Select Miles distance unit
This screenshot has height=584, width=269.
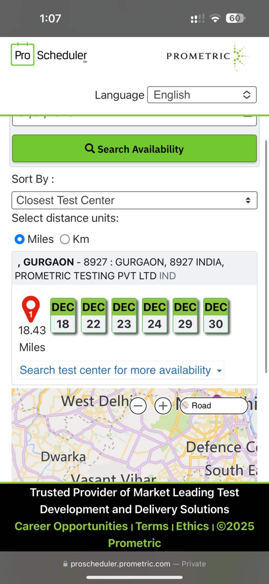click(x=20, y=239)
